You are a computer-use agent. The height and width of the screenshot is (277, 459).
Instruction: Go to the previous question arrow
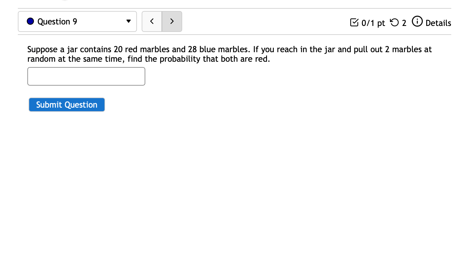(152, 21)
